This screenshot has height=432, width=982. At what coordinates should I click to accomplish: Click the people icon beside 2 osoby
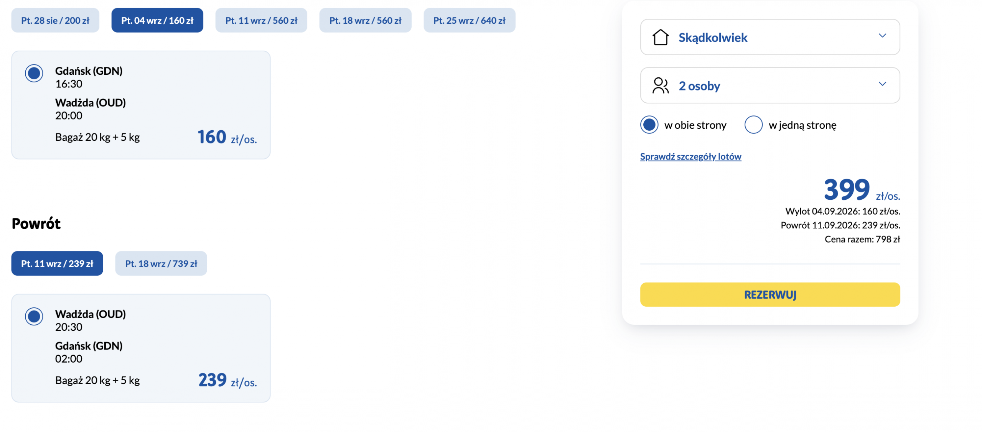660,85
